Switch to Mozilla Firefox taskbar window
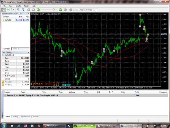Screen dimensions: 170x128 pos(54,126)
